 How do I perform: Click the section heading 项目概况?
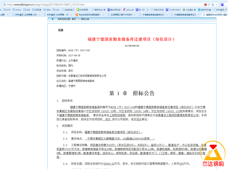(x=67, y=126)
